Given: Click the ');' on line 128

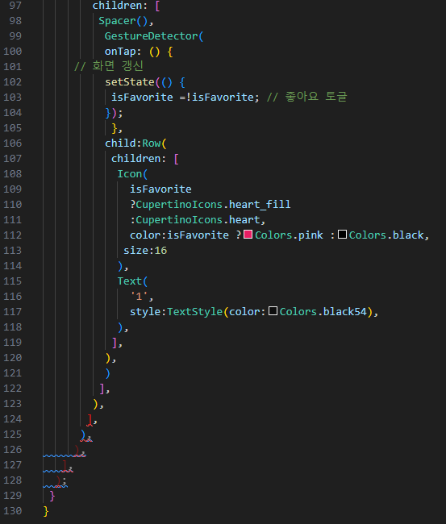Looking at the screenshot, I should coord(60,481).
